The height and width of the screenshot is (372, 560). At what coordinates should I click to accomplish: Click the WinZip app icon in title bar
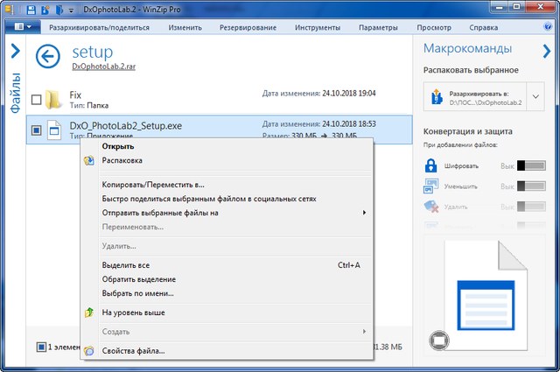(10, 10)
